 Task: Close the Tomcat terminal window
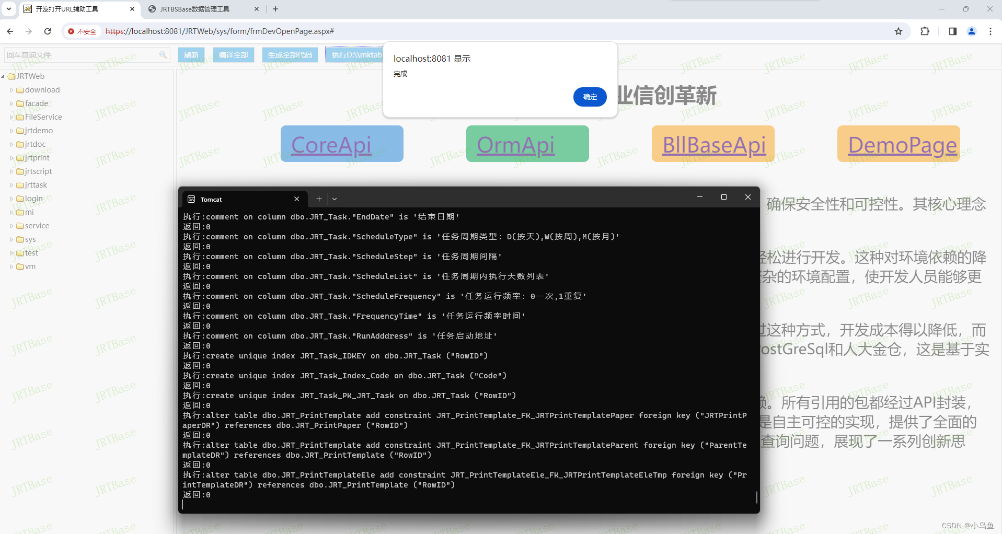tap(748, 197)
